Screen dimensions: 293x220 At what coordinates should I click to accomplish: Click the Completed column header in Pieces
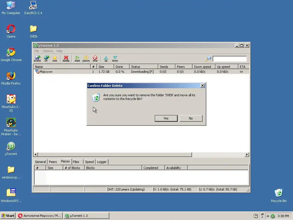[153, 168]
